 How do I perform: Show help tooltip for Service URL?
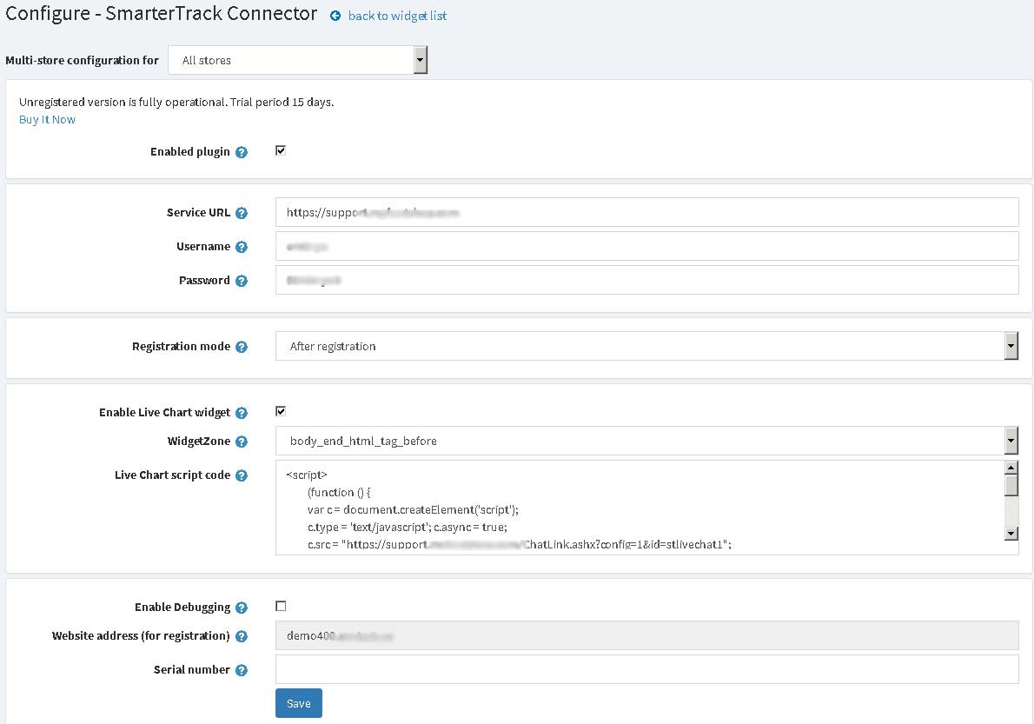[x=242, y=213]
